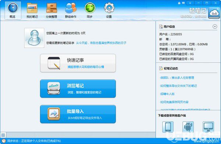Viewport: 221px width, 144px height.
Task: Click the Android client download icon
Action: 188,127
